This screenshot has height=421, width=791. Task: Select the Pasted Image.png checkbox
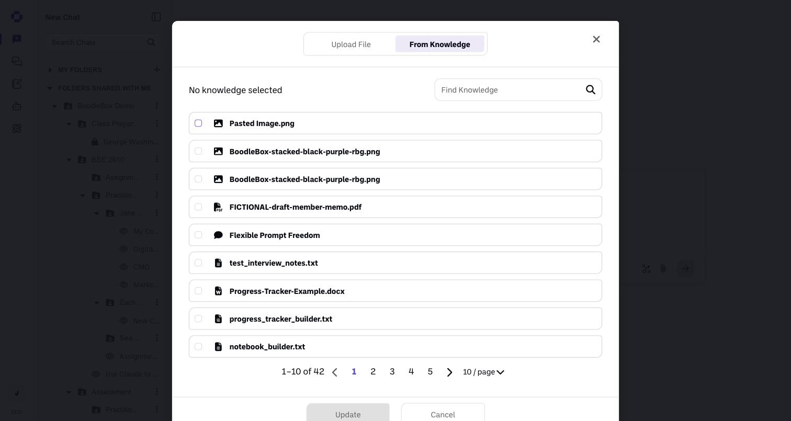point(198,123)
